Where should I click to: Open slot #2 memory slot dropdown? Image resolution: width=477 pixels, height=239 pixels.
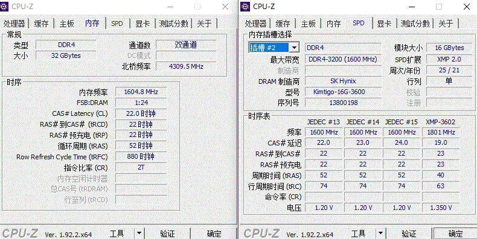pos(293,48)
